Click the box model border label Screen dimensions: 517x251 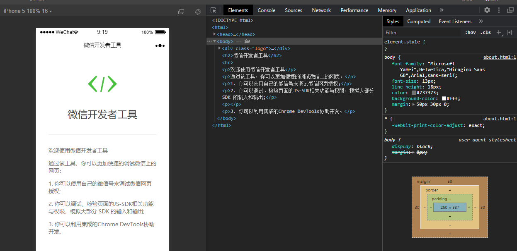tap(432, 190)
